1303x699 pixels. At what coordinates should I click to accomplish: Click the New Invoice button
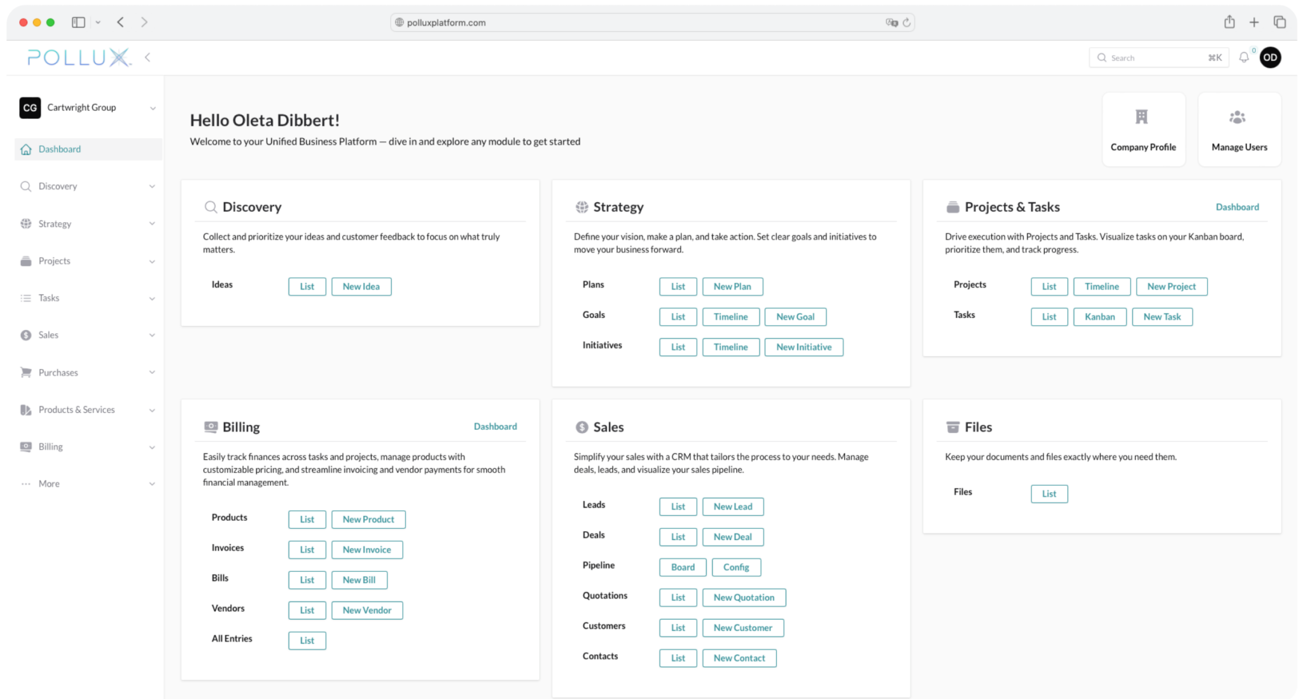pos(366,550)
